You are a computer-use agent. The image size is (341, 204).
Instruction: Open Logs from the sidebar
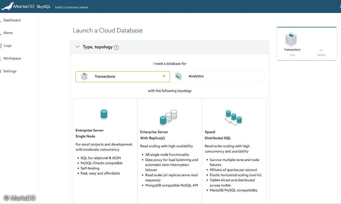coord(8,46)
